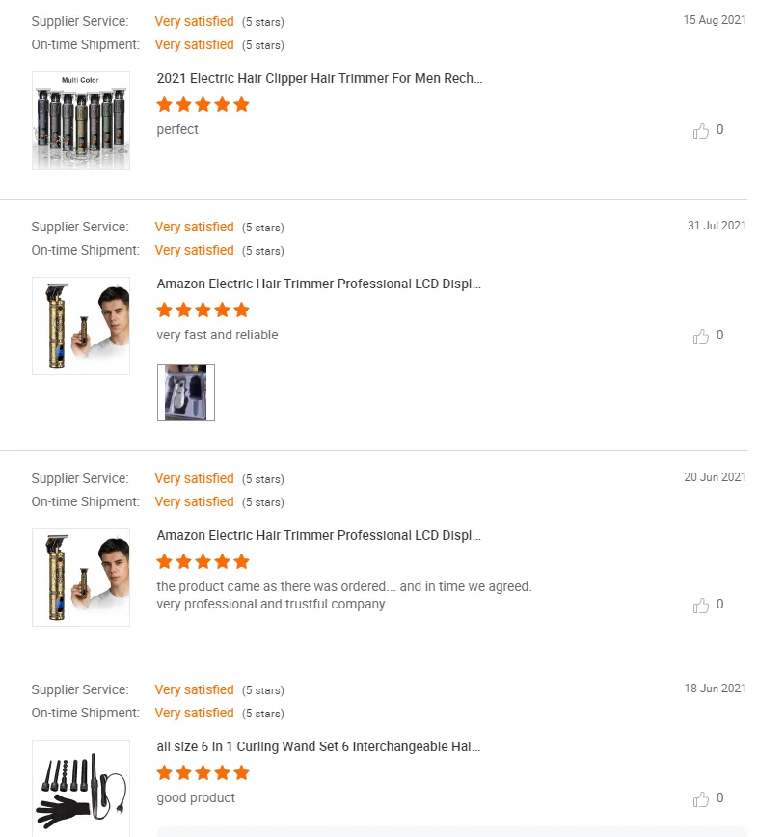Screen dimensions: 758x837
Task: Like the 'good product' review
Action: (701, 799)
